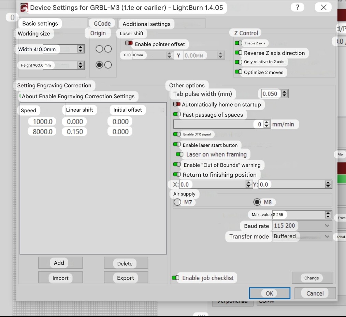Screen dimensions: 346x317
Task: Open the Additional settings tab
Action: [x=146, y=24]
